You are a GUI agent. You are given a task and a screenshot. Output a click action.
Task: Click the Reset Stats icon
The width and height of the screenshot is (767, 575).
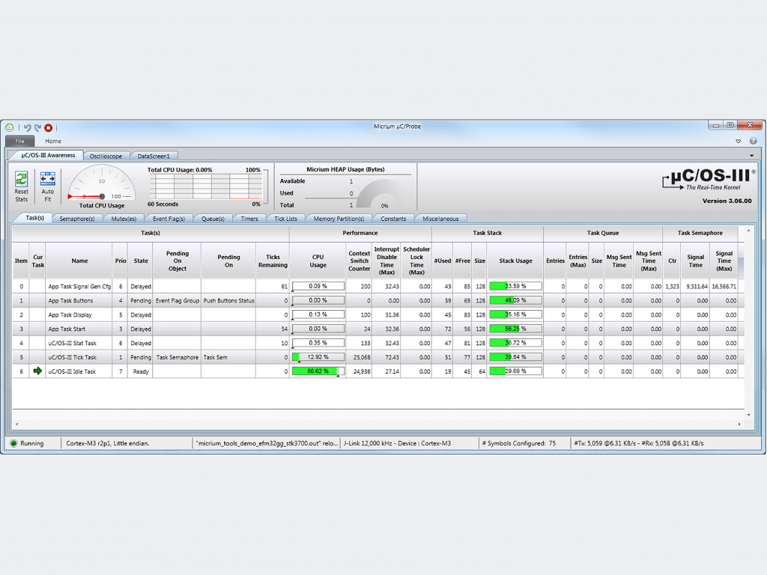click(x=21, y=180)
